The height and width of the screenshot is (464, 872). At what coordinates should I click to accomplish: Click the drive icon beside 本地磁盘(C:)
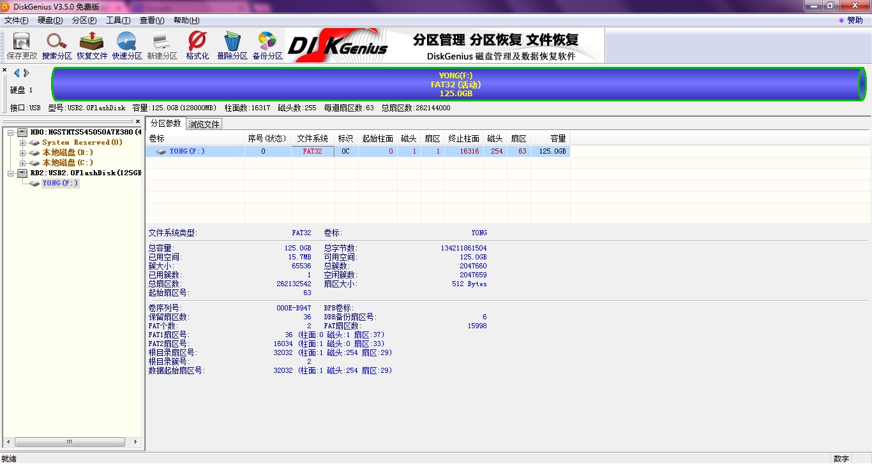tap(34, 163)
